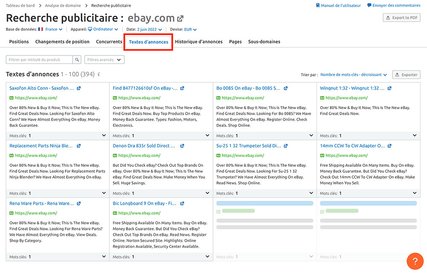Switch to the Pages tab
The image size is (427, 273).
tap(235, 42)
